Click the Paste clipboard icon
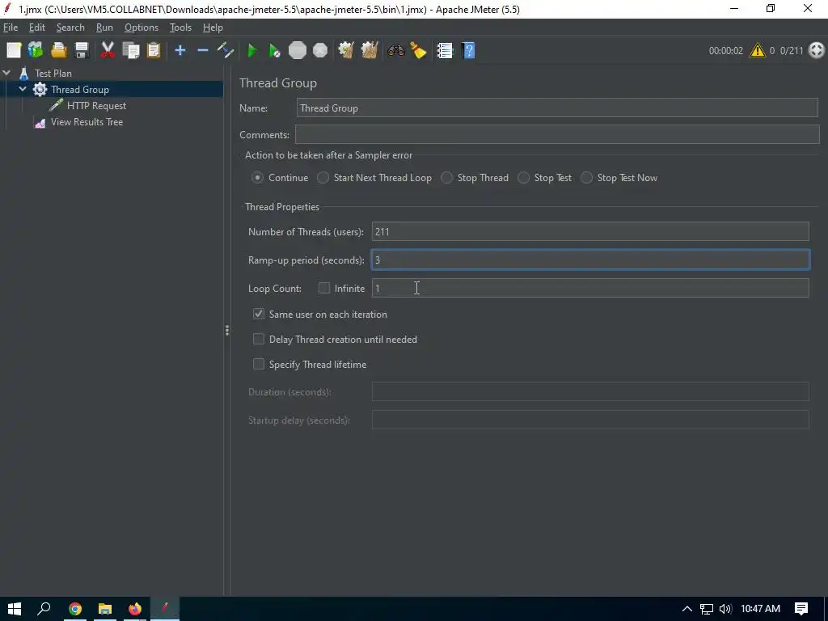The width and height of the screenshot is (828, 621). [x=154, y=51]
